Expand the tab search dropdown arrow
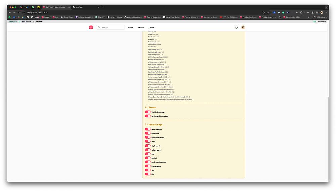This screenshot has width=336, height=191. (x=326, y=7)
